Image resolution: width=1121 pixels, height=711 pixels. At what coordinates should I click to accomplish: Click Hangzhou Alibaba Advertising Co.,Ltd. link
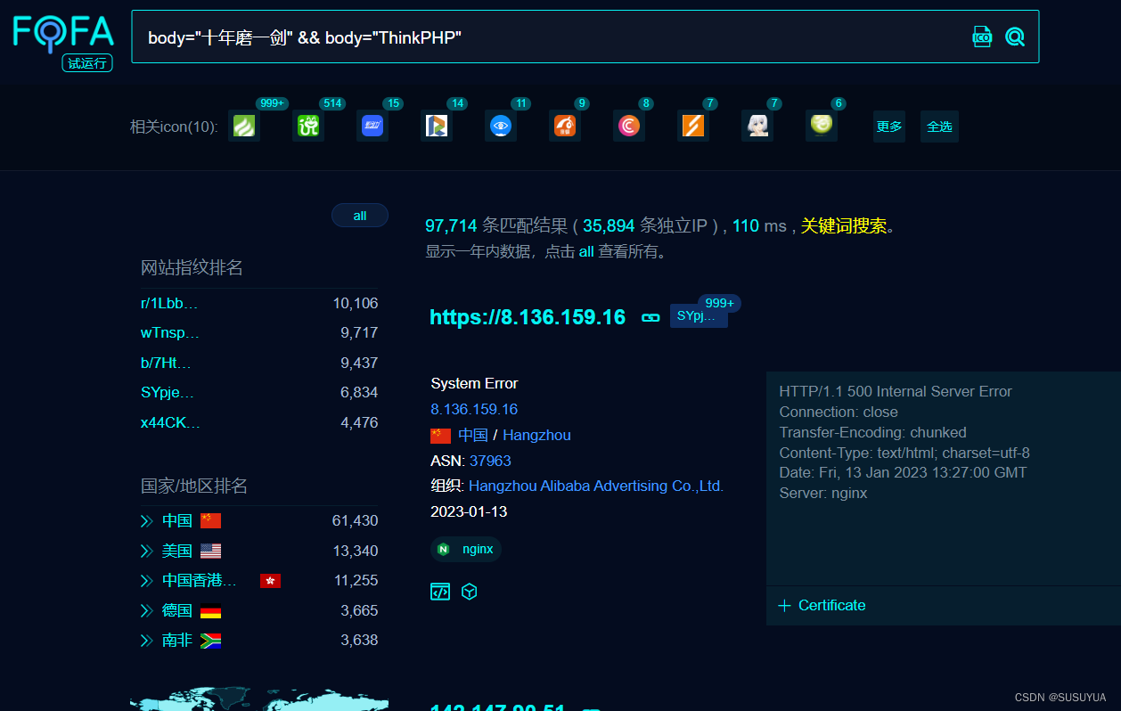[x=596, y=486]
